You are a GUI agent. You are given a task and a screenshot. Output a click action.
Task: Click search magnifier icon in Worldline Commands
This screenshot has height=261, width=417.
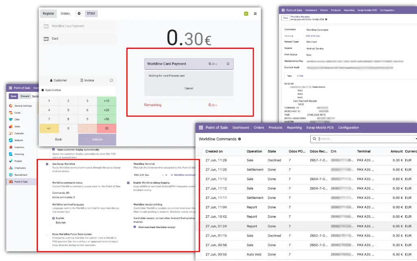(x=314, y=139)
